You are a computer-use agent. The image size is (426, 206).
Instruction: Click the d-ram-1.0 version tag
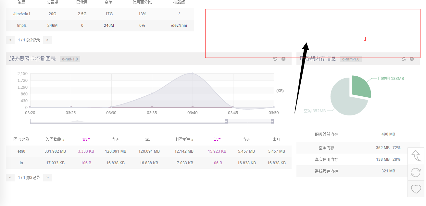coord(351,59)
